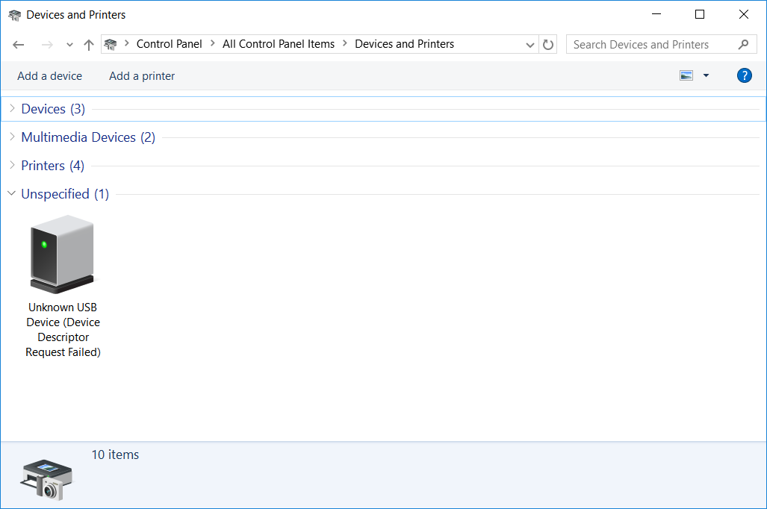This screenshot has width=767, height=509.
Task: Click Control Panel in the breadcrumb
Action: click(169, 44)
